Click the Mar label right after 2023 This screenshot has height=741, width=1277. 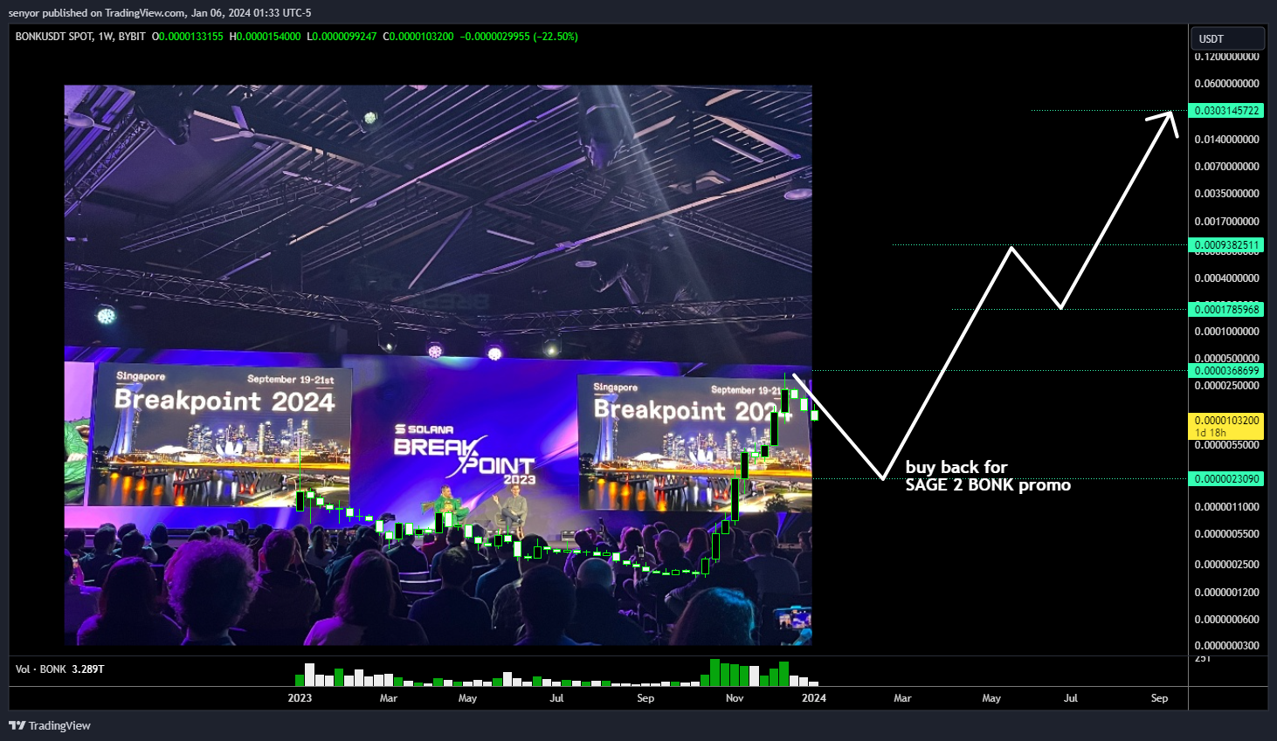pos(389,698)
